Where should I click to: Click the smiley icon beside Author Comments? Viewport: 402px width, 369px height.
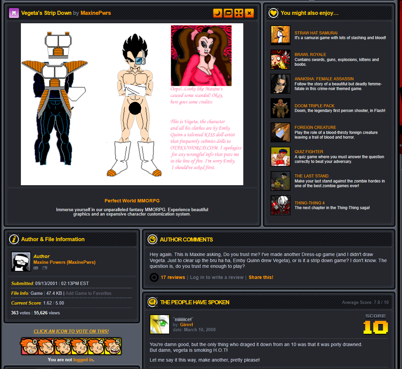[x=153, y=239]
